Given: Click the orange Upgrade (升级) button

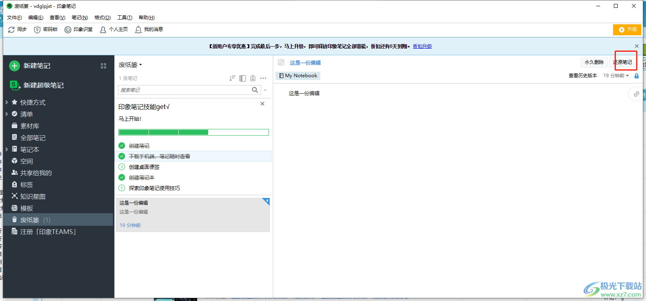Looking at the screenshot, I should tap(627, 30).
